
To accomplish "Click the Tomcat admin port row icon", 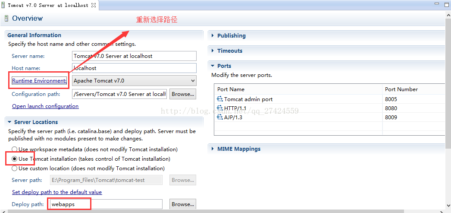I will click(x=220, y=99).
